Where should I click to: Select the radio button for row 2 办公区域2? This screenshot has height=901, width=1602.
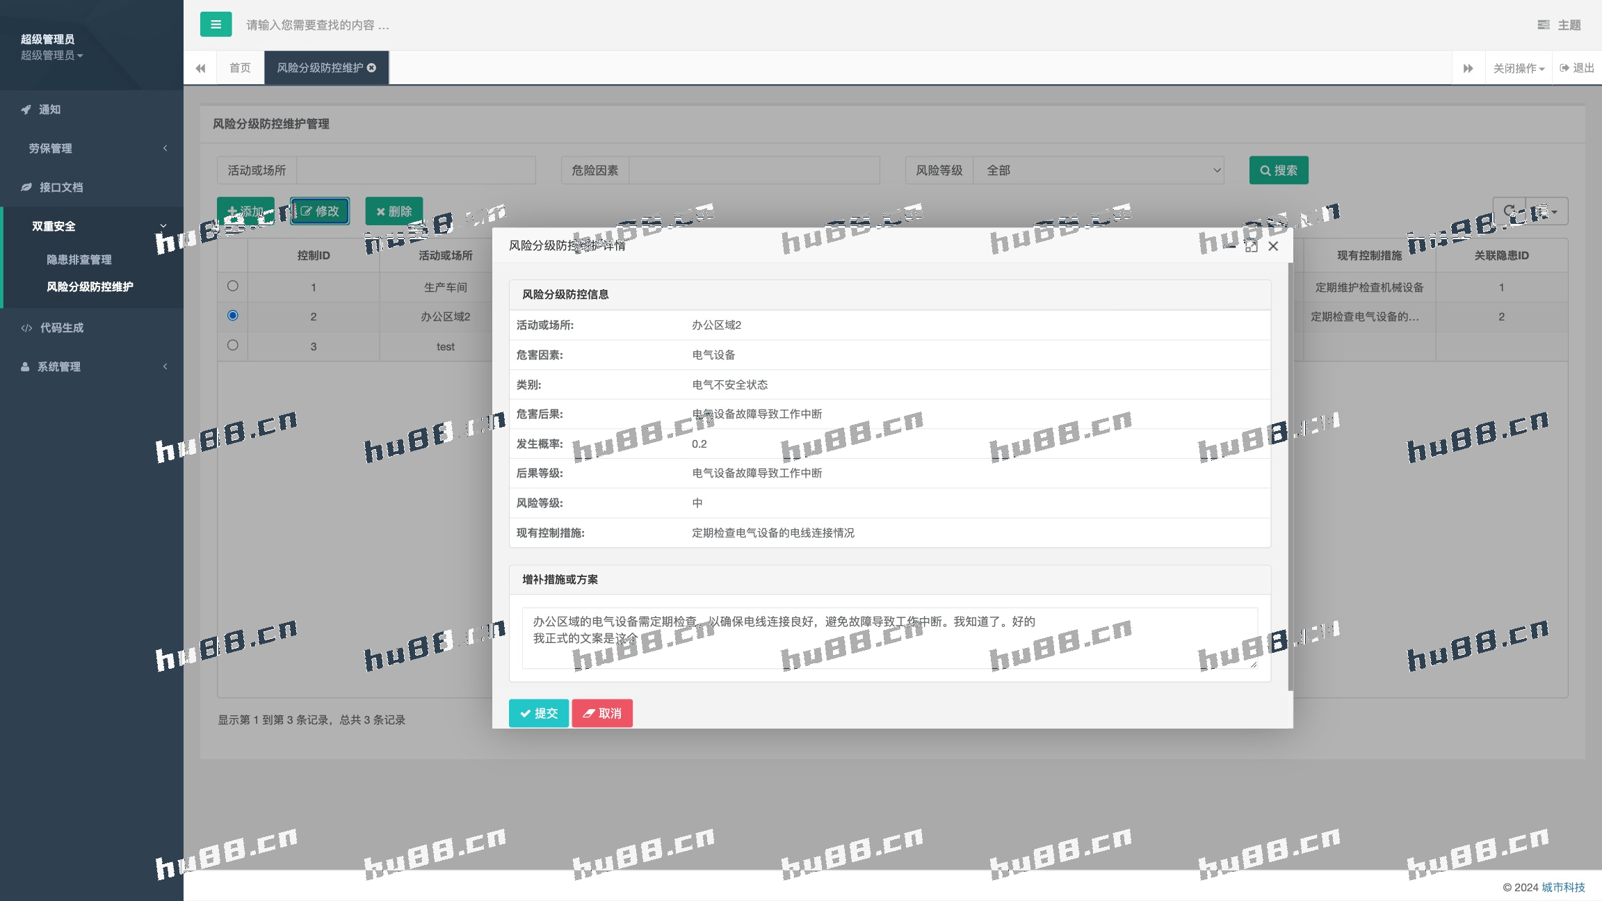click(233, 316)
